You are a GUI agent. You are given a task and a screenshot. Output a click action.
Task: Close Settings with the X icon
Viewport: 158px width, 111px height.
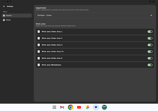[x=4, y=6]
